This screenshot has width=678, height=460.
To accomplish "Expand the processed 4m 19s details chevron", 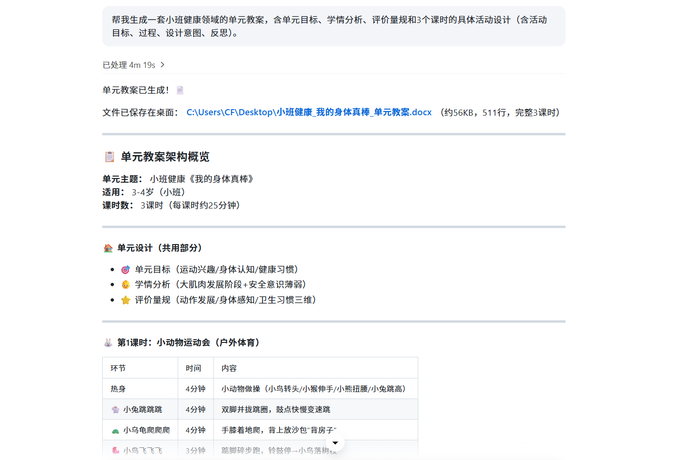I will click(162, 65).
